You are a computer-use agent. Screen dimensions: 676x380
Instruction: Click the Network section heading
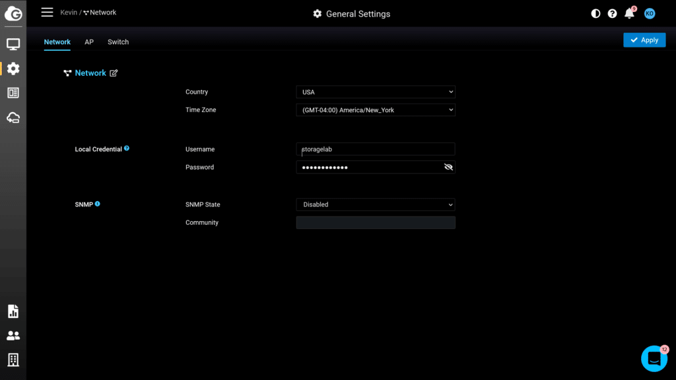(x=90, y=73)
